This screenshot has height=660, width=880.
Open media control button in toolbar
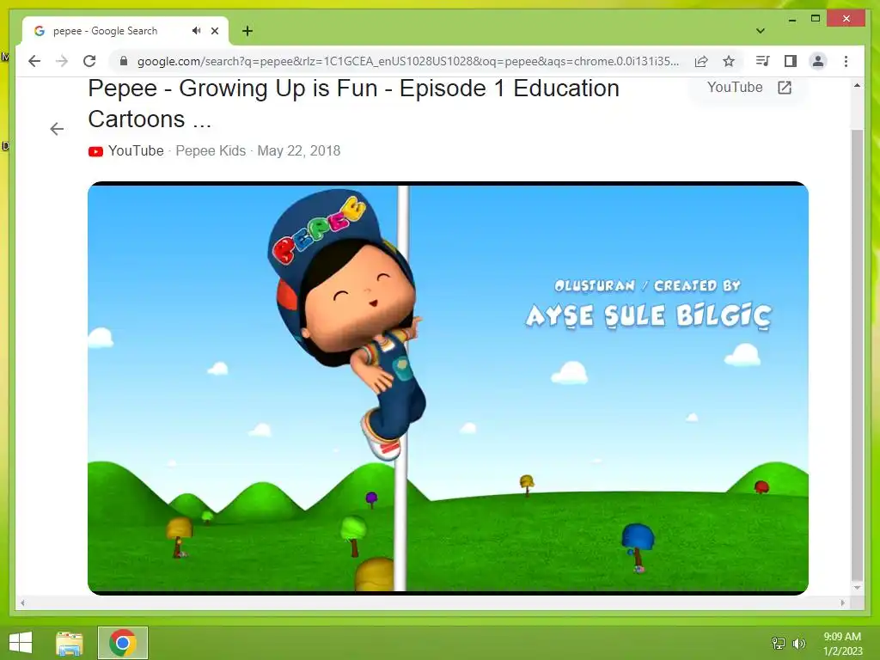(x=762, y=61)
